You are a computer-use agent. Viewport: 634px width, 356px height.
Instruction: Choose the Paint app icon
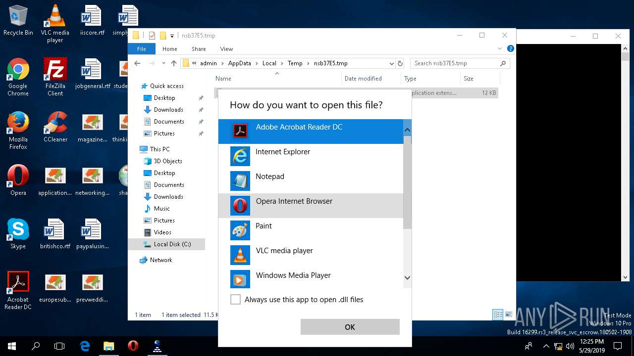(240, 230)
